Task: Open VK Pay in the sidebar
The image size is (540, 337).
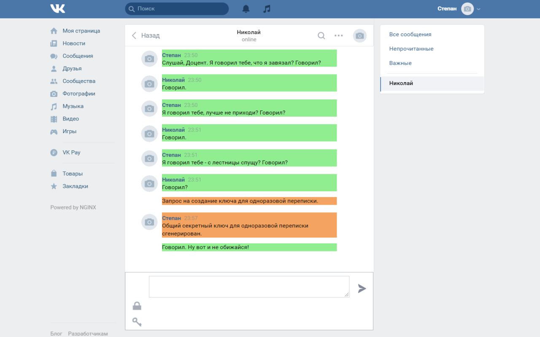Action: [x=71, y=152]
